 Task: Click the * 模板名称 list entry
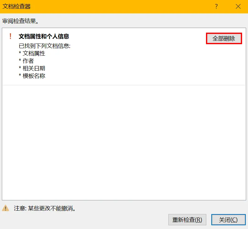pyautogui.click(x=32, y=76)
